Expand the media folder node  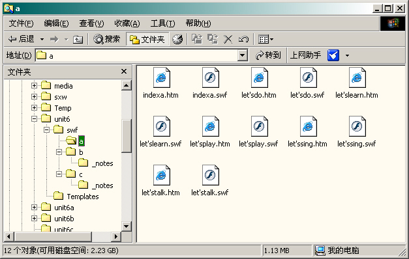(34, 86)
